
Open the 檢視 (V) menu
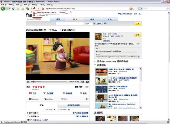(19, 5)
